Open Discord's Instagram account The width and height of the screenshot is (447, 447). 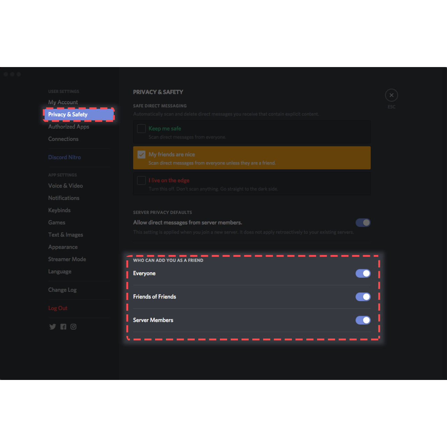click(73, 327)
